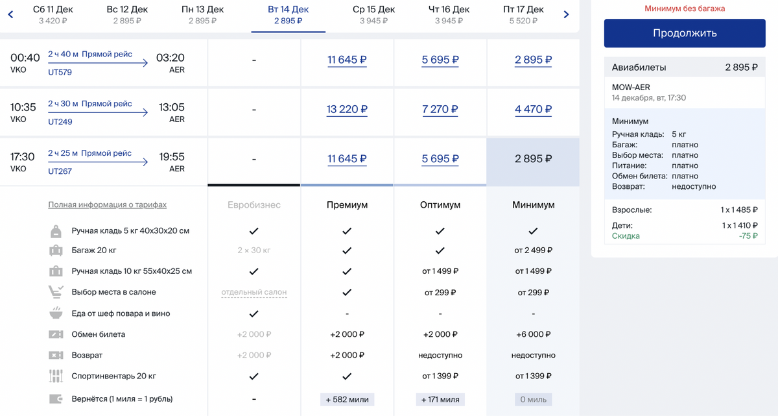Screen dimensions: 778x416
Task: Switch to Ср 15 Дек date tab
Action: 373,15
